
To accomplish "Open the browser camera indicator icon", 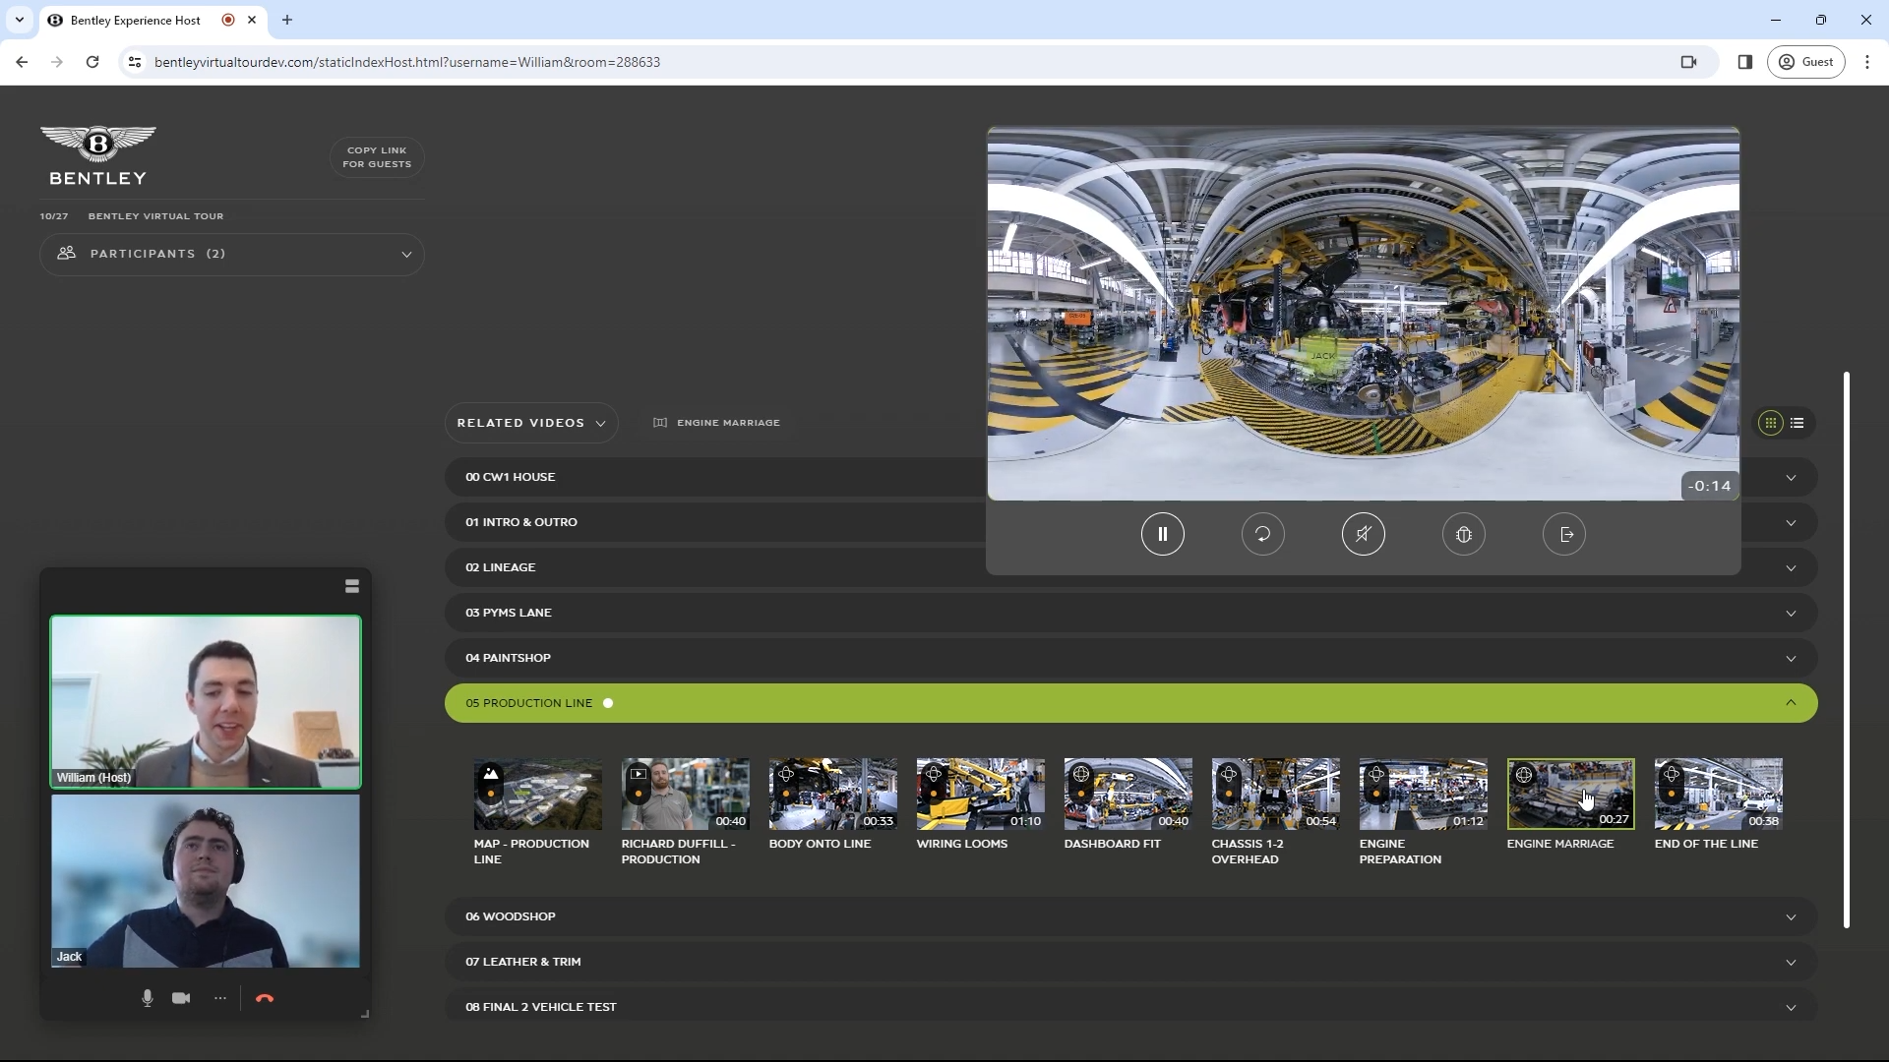I will click(1688, 62).
